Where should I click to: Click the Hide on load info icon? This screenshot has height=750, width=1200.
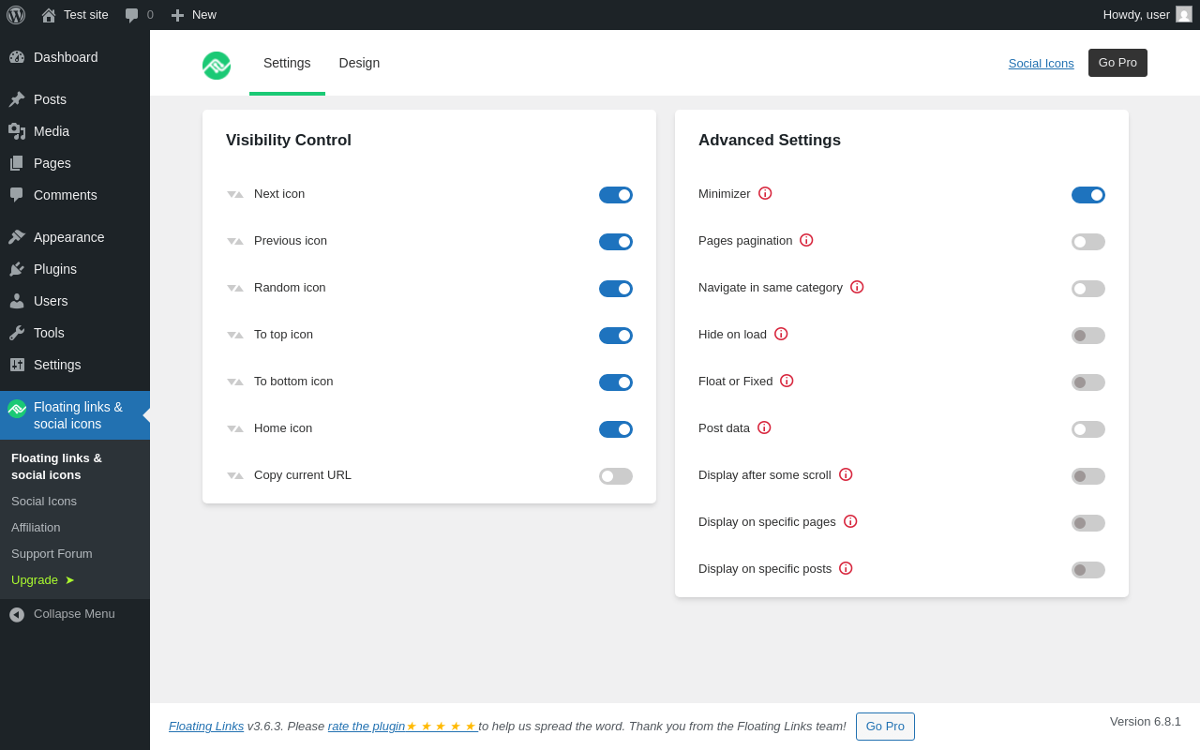[x=781, y=334]
